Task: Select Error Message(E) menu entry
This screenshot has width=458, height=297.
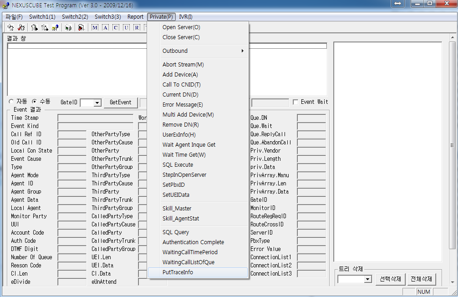Action: tap(198, 104)
